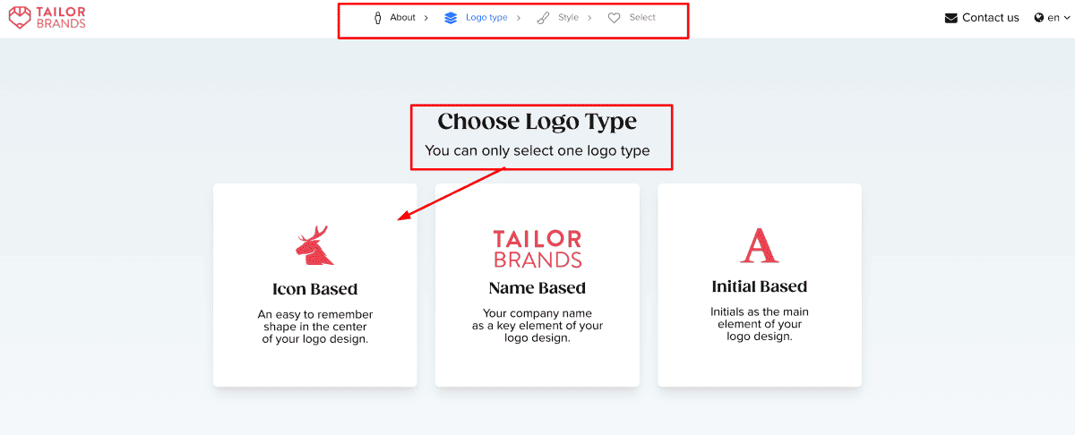
Task: Click the Tailor Brands heart logo icon
Action: tap(20, 17)
